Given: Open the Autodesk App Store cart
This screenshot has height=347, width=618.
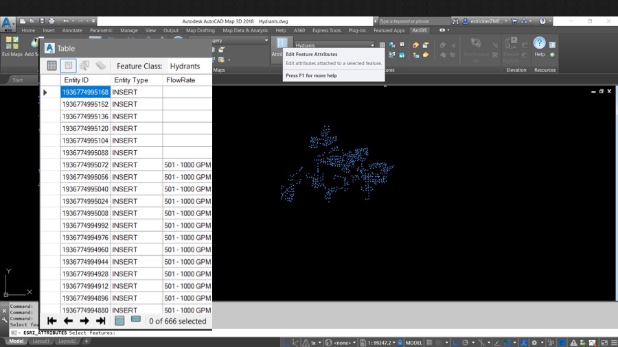Looking at the screenshot, I should [514, 21].
